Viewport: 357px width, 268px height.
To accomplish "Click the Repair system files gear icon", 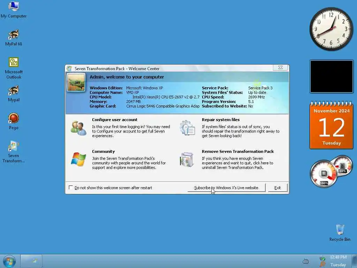I will pyautogui.click(x=187, y=128).
